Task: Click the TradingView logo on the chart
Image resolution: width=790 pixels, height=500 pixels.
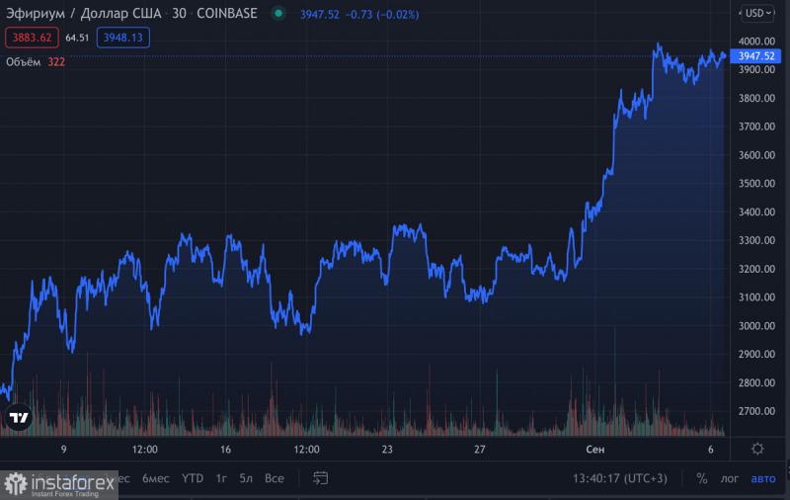Action: (x=18, y=419)
